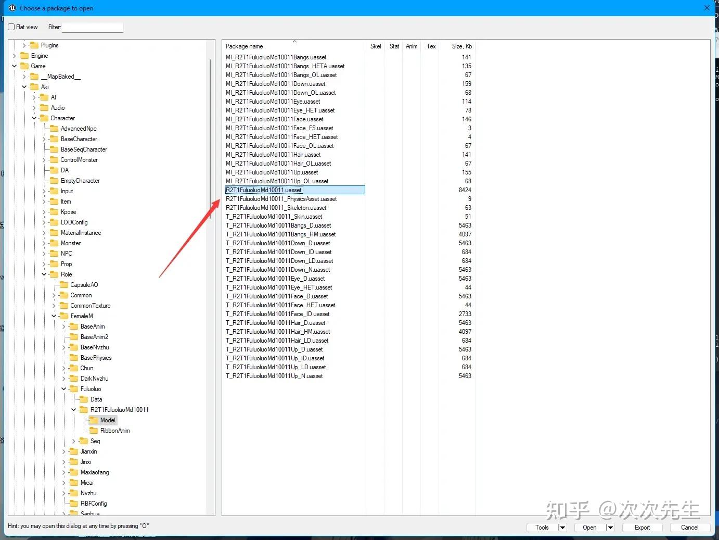This screenshot has height=540, width=719.
Task: Click the RBFConfig folder icon
Action: (74, 504)
